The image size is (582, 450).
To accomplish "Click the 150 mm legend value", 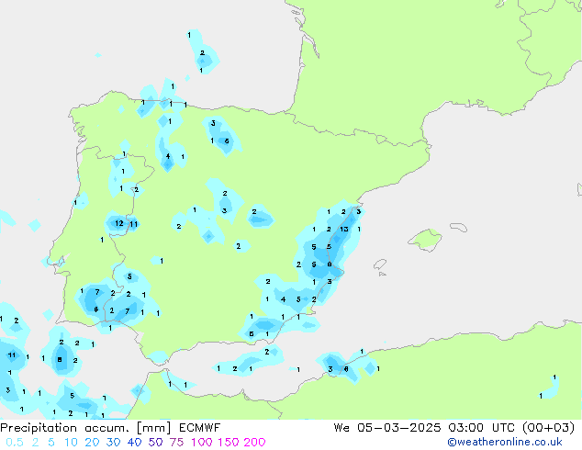I will coord(228,443).
